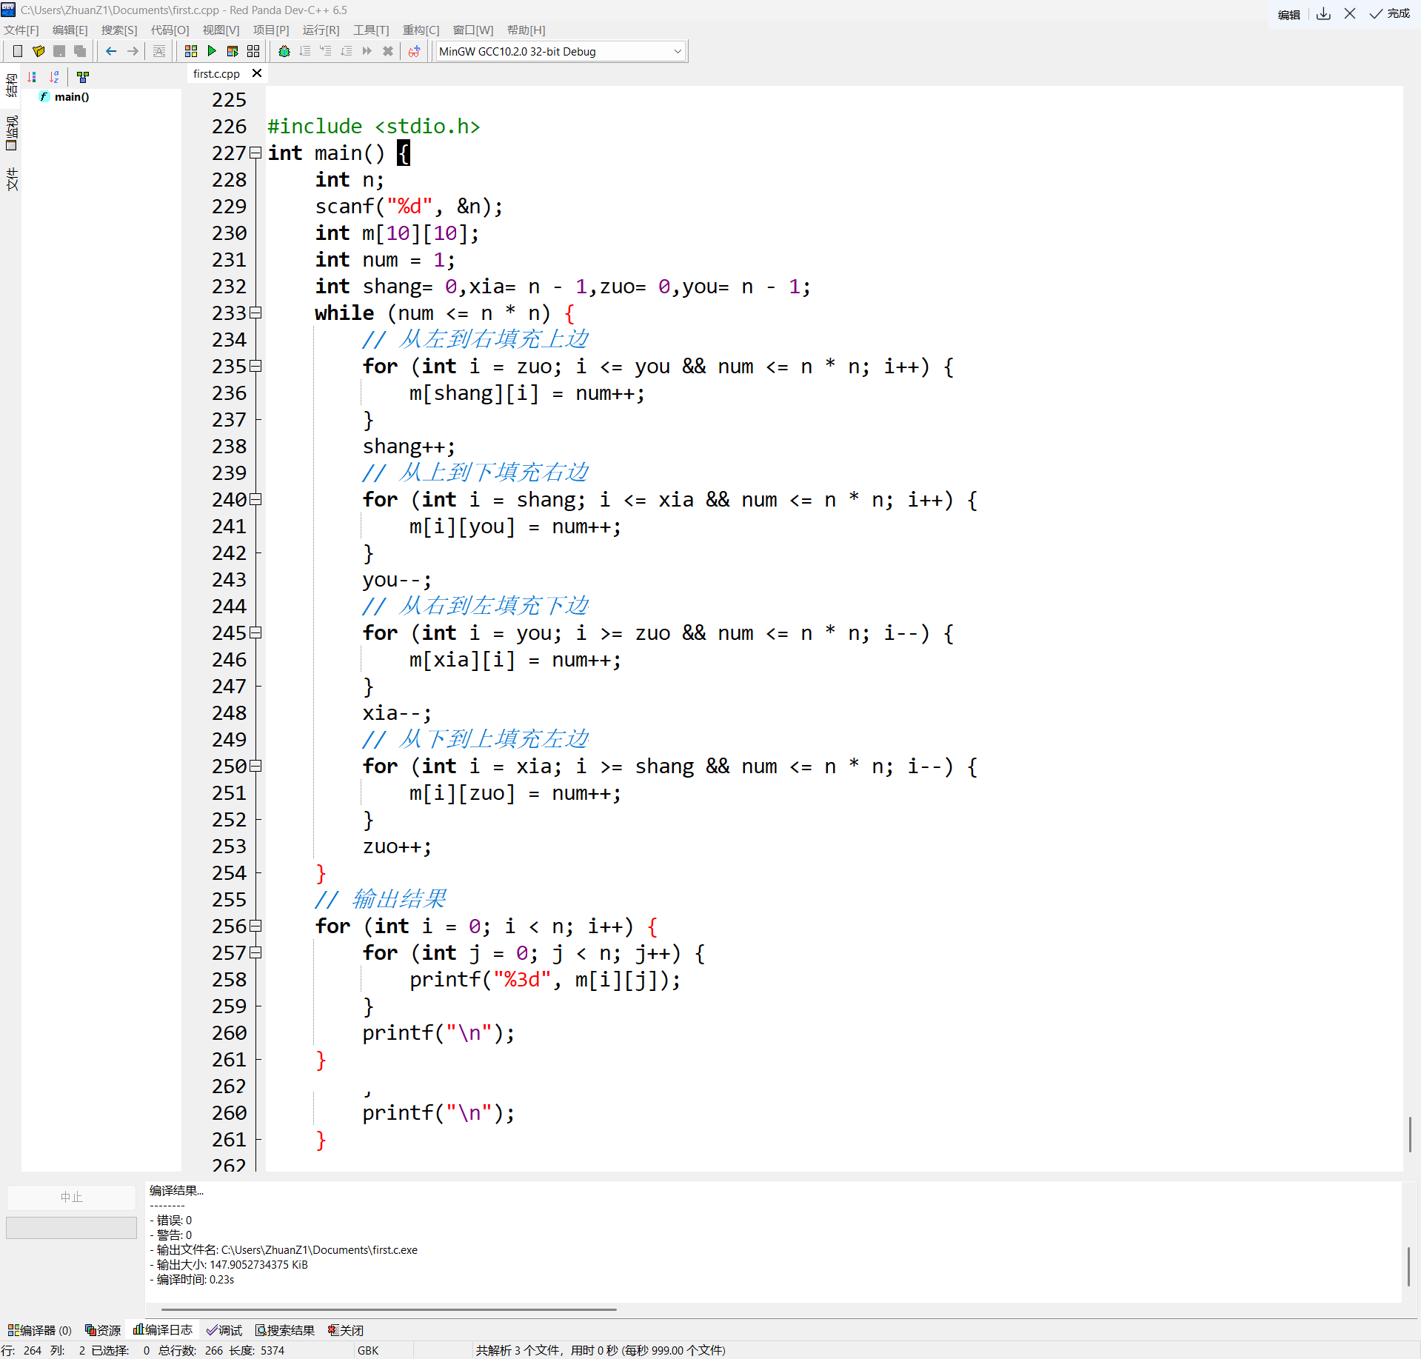Collapse the output for-loop fold at line 256
Screen dimensions: 1421x1359
click(255, 926)
